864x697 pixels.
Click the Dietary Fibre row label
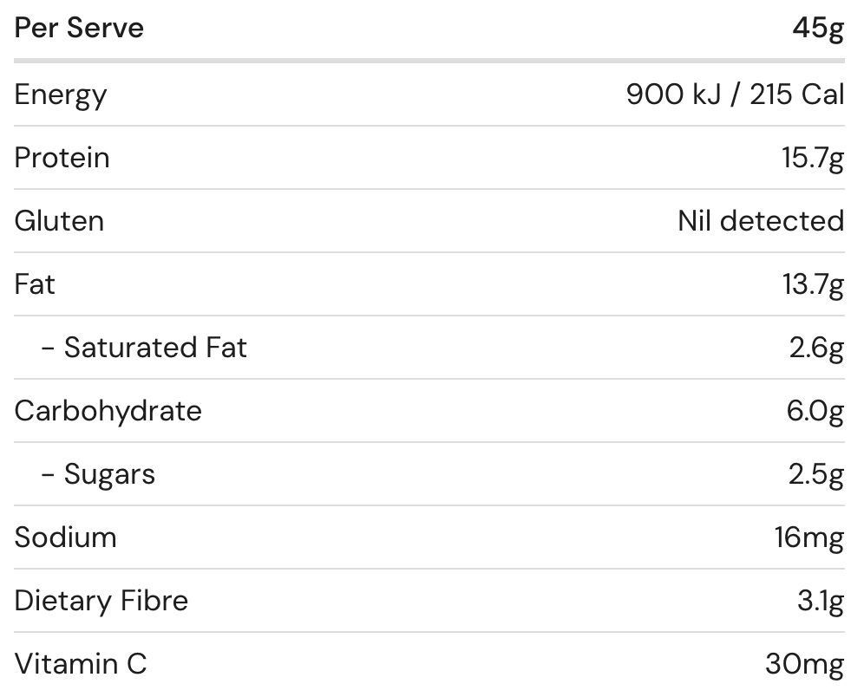[x=101, y=601]
